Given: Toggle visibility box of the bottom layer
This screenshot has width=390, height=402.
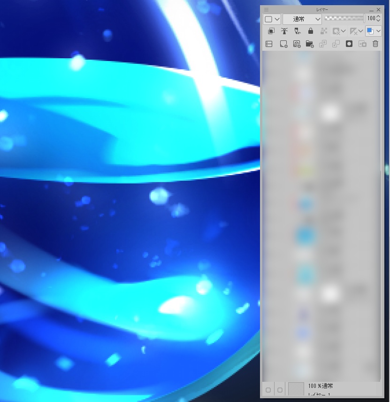Looking at the screenshot, I should tap(268, 390).
